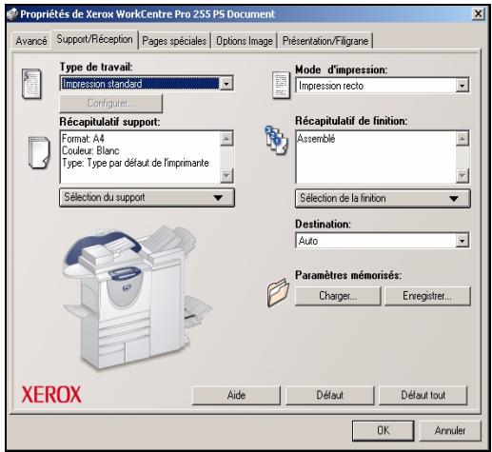The height and width of the screenshot is (452, 492).
Task: Click the Défaut button
Action: click(330, 395)
